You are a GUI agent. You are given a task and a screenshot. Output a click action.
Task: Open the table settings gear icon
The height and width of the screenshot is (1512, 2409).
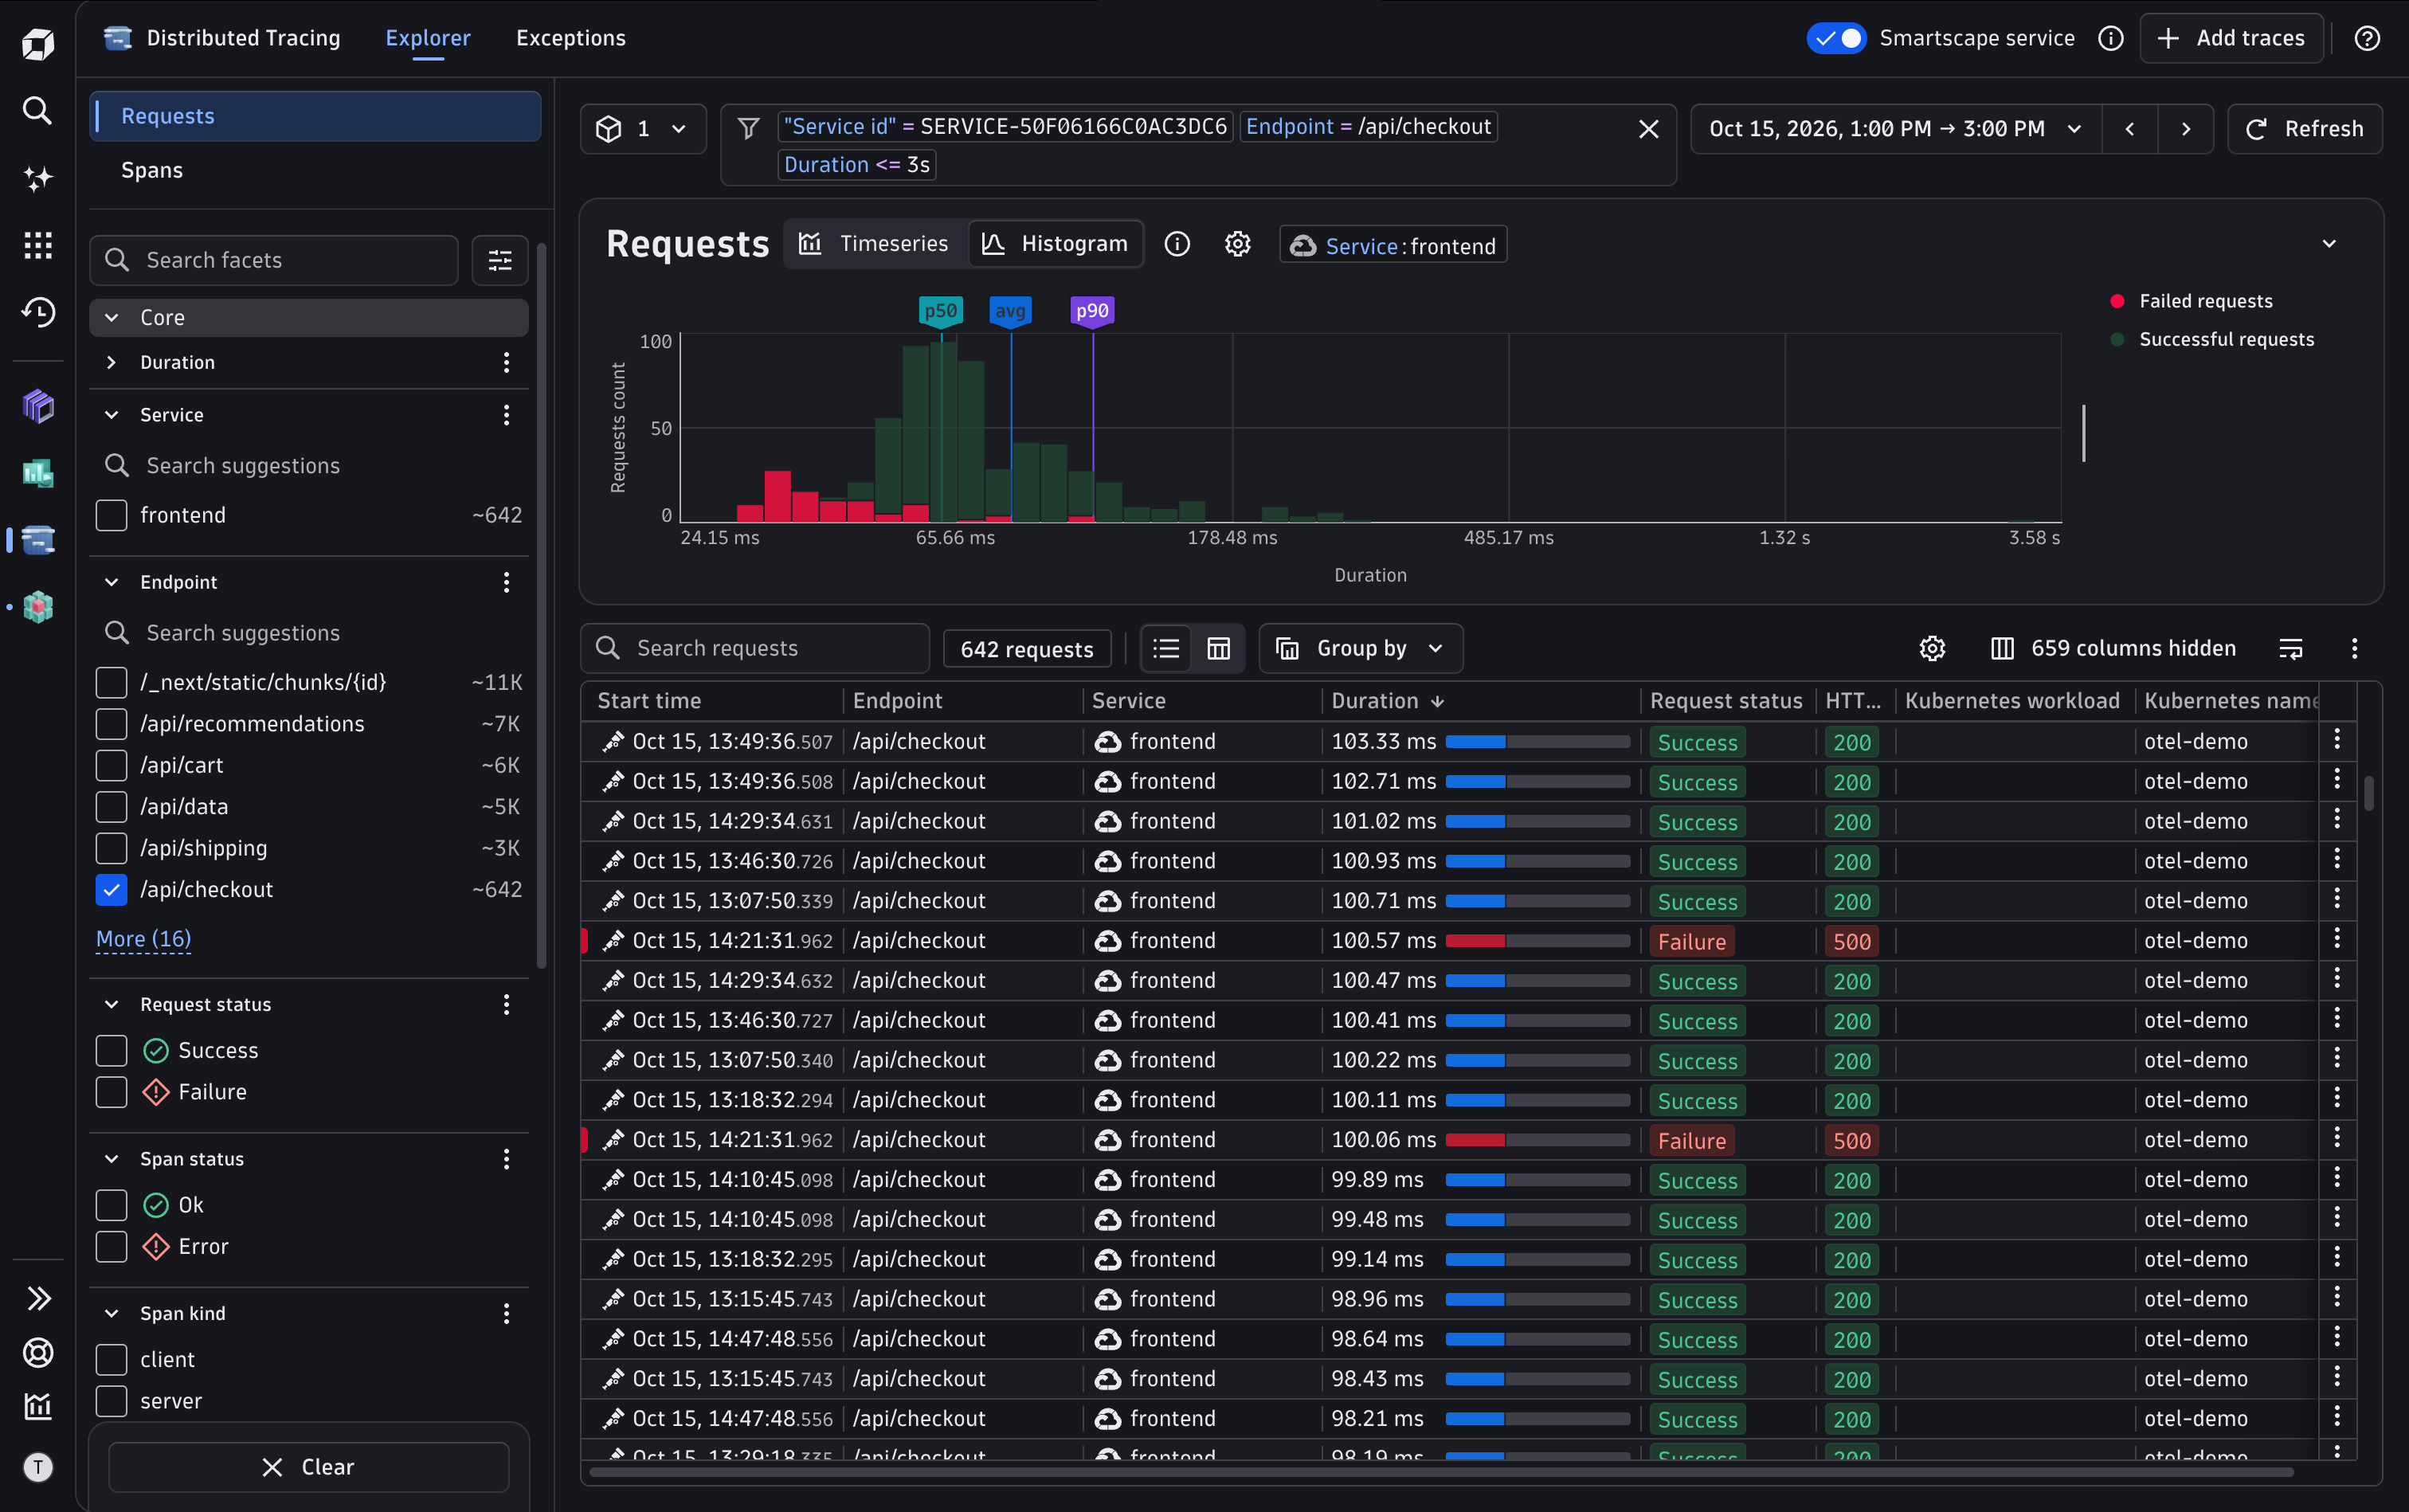click(x=1932, y=648)
